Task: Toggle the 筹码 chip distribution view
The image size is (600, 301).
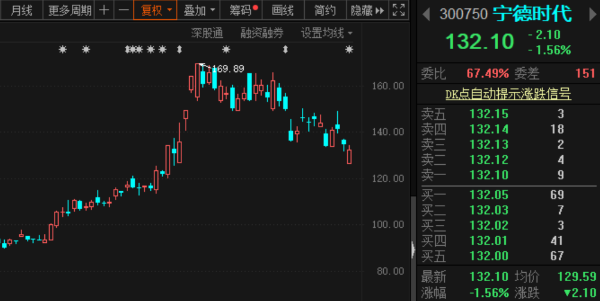Action: 243,10
